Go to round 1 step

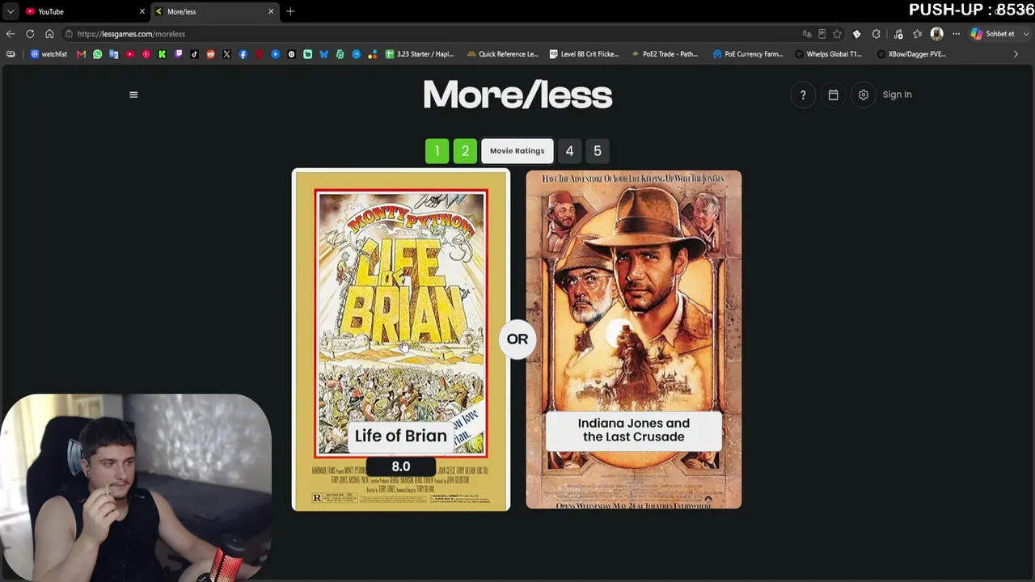coord(437,151)
